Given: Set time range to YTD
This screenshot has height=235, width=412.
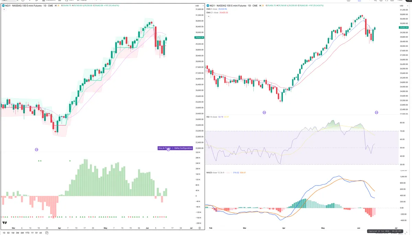Looking at the screenshot, I should point(27,233).
